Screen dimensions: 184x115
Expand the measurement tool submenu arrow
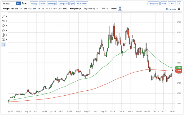click(x=6, y=40)
